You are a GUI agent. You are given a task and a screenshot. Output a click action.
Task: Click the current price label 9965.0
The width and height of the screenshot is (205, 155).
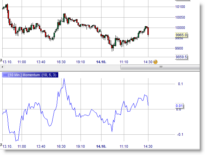(181, 35)
